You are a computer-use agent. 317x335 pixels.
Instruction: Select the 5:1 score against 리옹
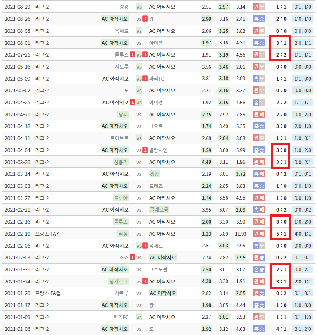pyautogui.click(x=280, y=234)
